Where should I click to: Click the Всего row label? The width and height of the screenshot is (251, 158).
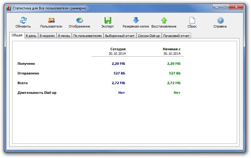tap(22, 83)
